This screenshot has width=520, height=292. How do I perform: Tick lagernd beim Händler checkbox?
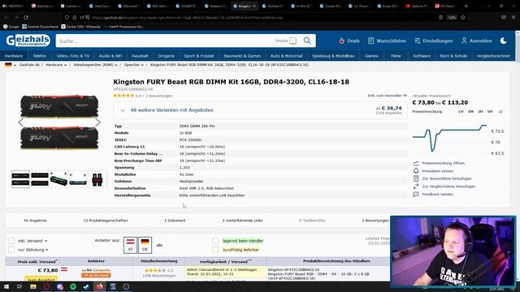[215, 241]
